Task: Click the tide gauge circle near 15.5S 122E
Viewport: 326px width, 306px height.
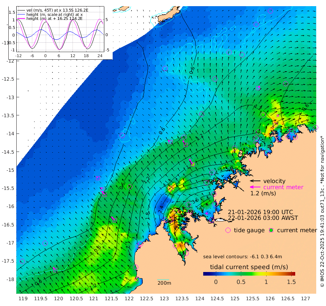Action: pyautogui.click(x=130, y=187)
